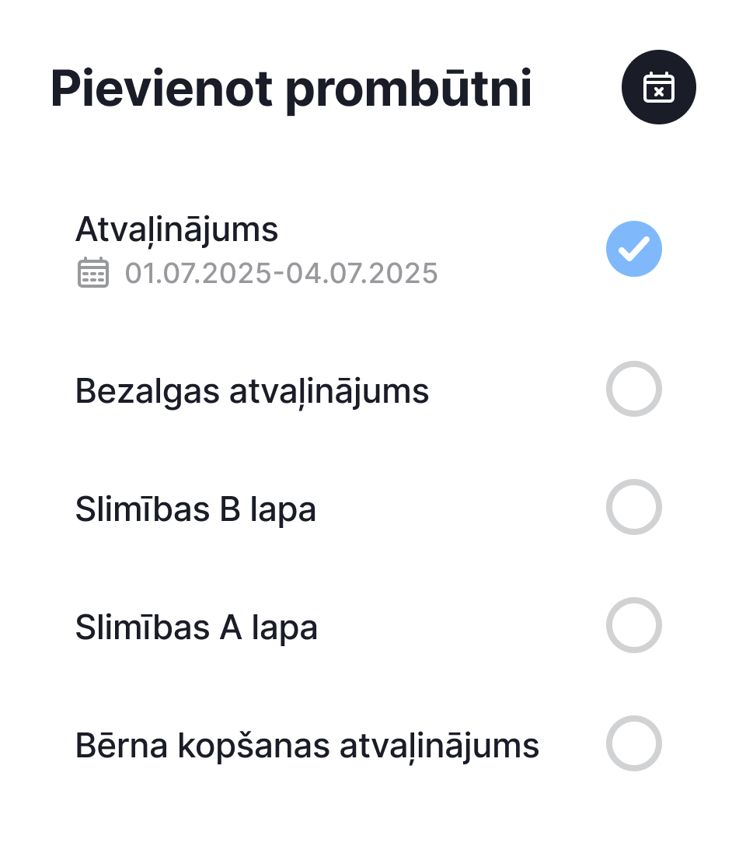Viewport: 746px width, 846px height.
Task: Click the Bezalgas atvaļinājums text label
Action: 252,392
